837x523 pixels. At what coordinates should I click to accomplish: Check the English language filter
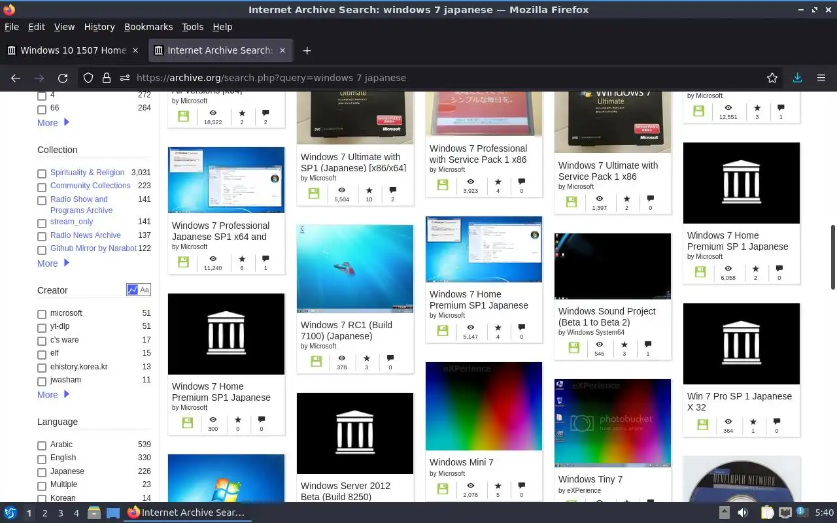pyautogui.click(x=42, y=459)
